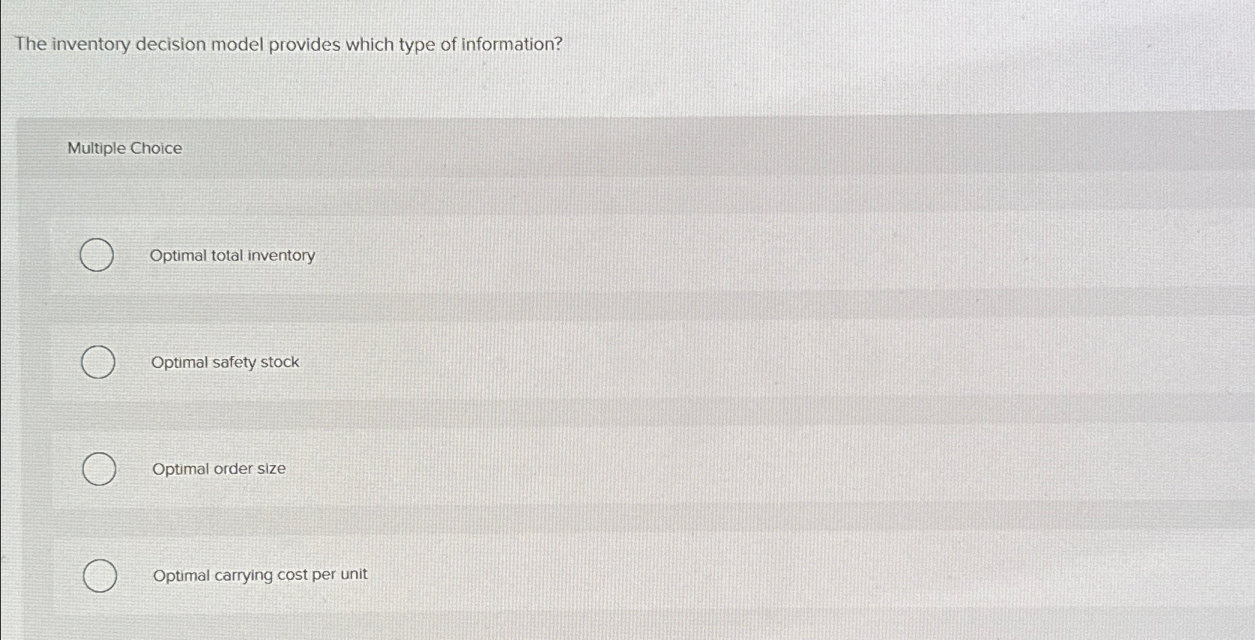Click the Optimal carrying cost label text
Viewport: 1255px width, 640px height.
click(x=259, y=574)
